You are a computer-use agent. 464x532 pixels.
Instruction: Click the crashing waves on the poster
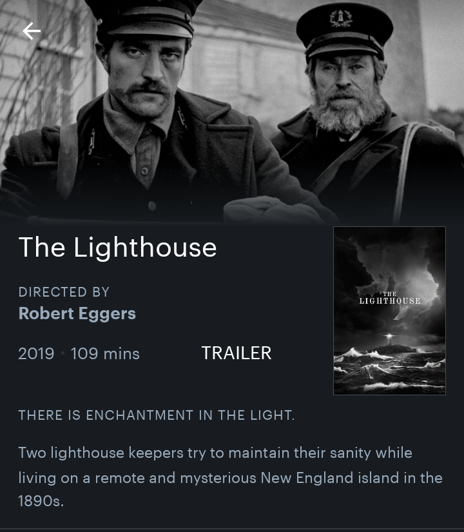tap(389, 371)
